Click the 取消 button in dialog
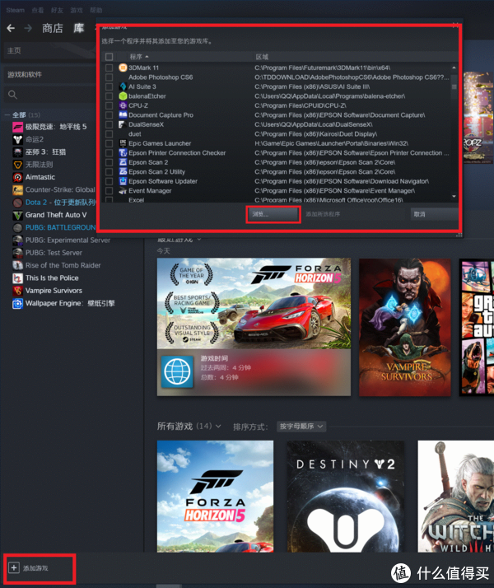This screenshot has width=494, height=588. tap(434, 214)
